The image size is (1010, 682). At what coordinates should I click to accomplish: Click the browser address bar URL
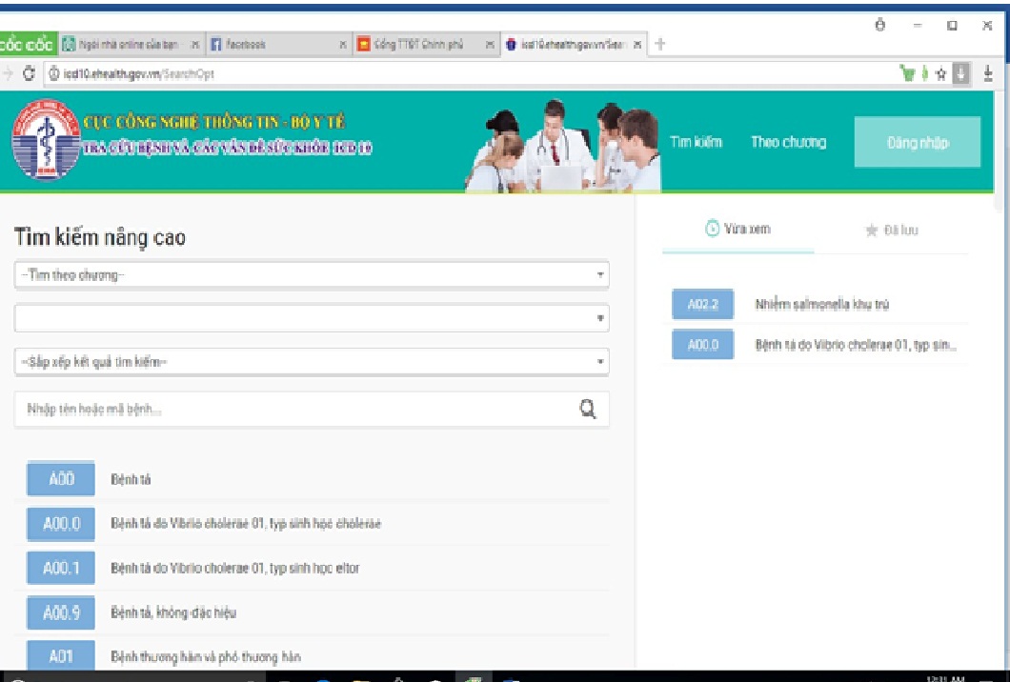click(138, 74)
